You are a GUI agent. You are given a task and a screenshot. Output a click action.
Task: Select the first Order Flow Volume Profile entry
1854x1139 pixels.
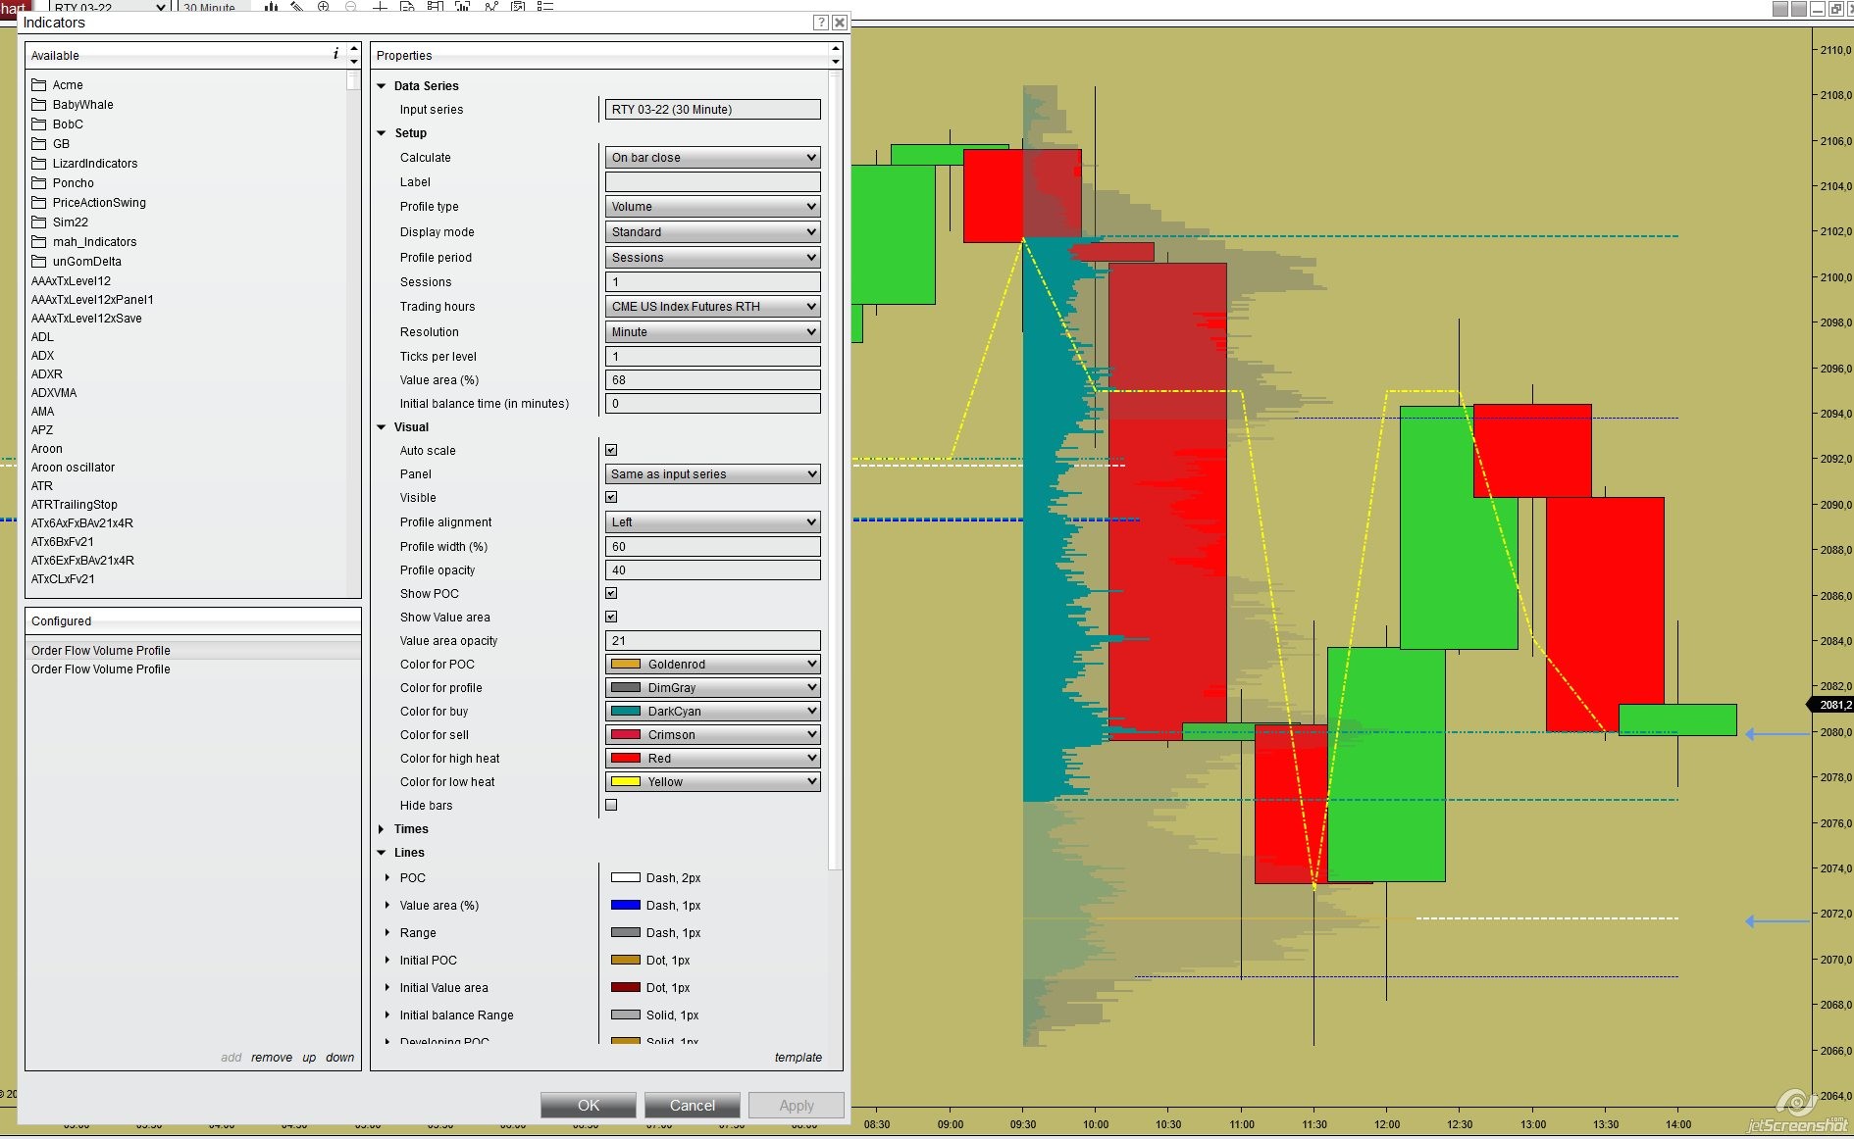[193, 650]
